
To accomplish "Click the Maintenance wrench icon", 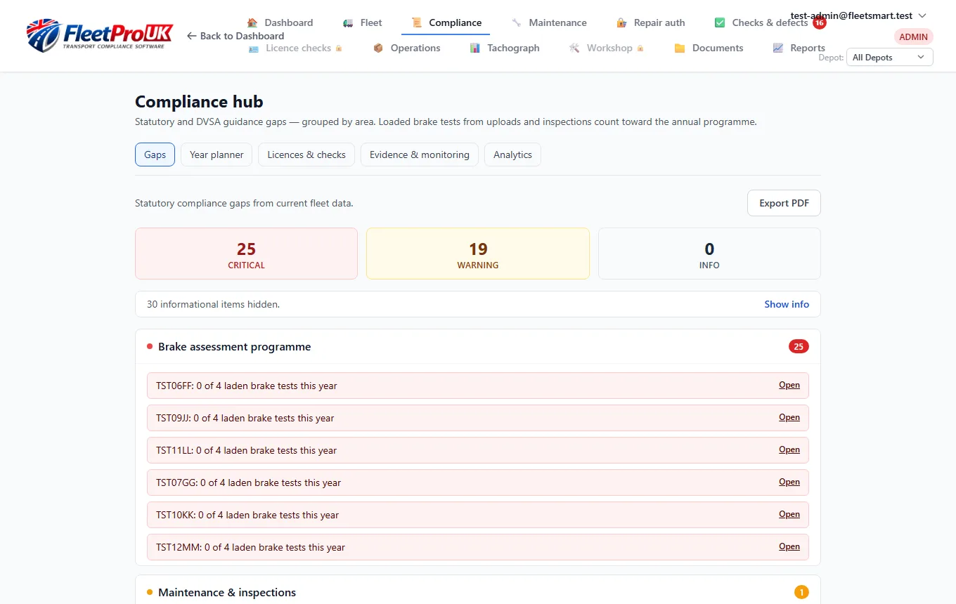I will pyautogui.click(x=517, y=22).
